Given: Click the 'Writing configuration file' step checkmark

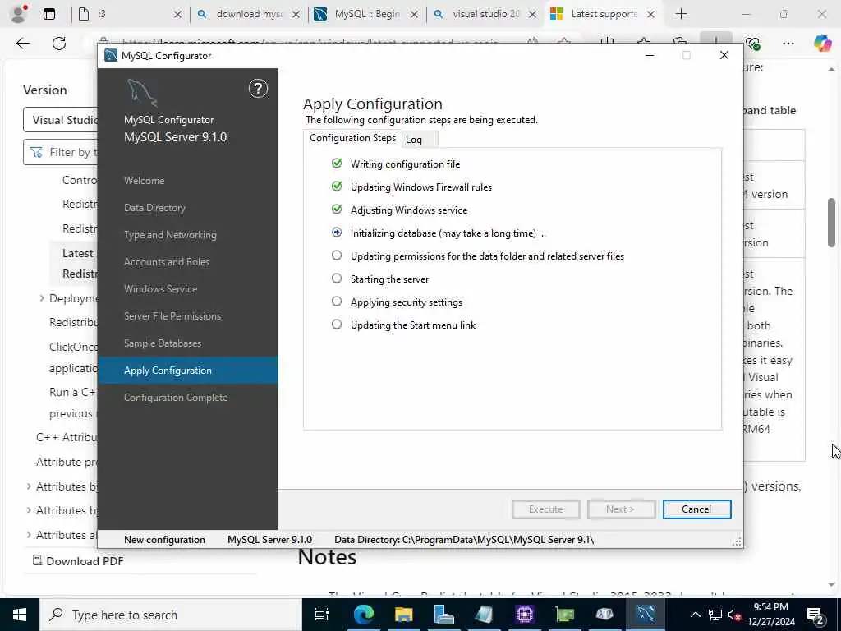Looking at the screenshot, I should [337, 164].
